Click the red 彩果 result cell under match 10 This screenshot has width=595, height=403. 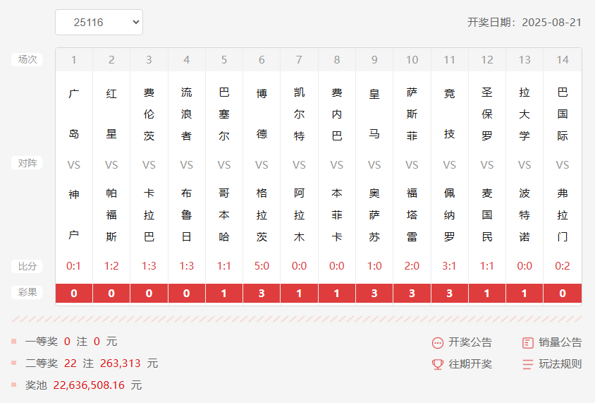(412, 293)
